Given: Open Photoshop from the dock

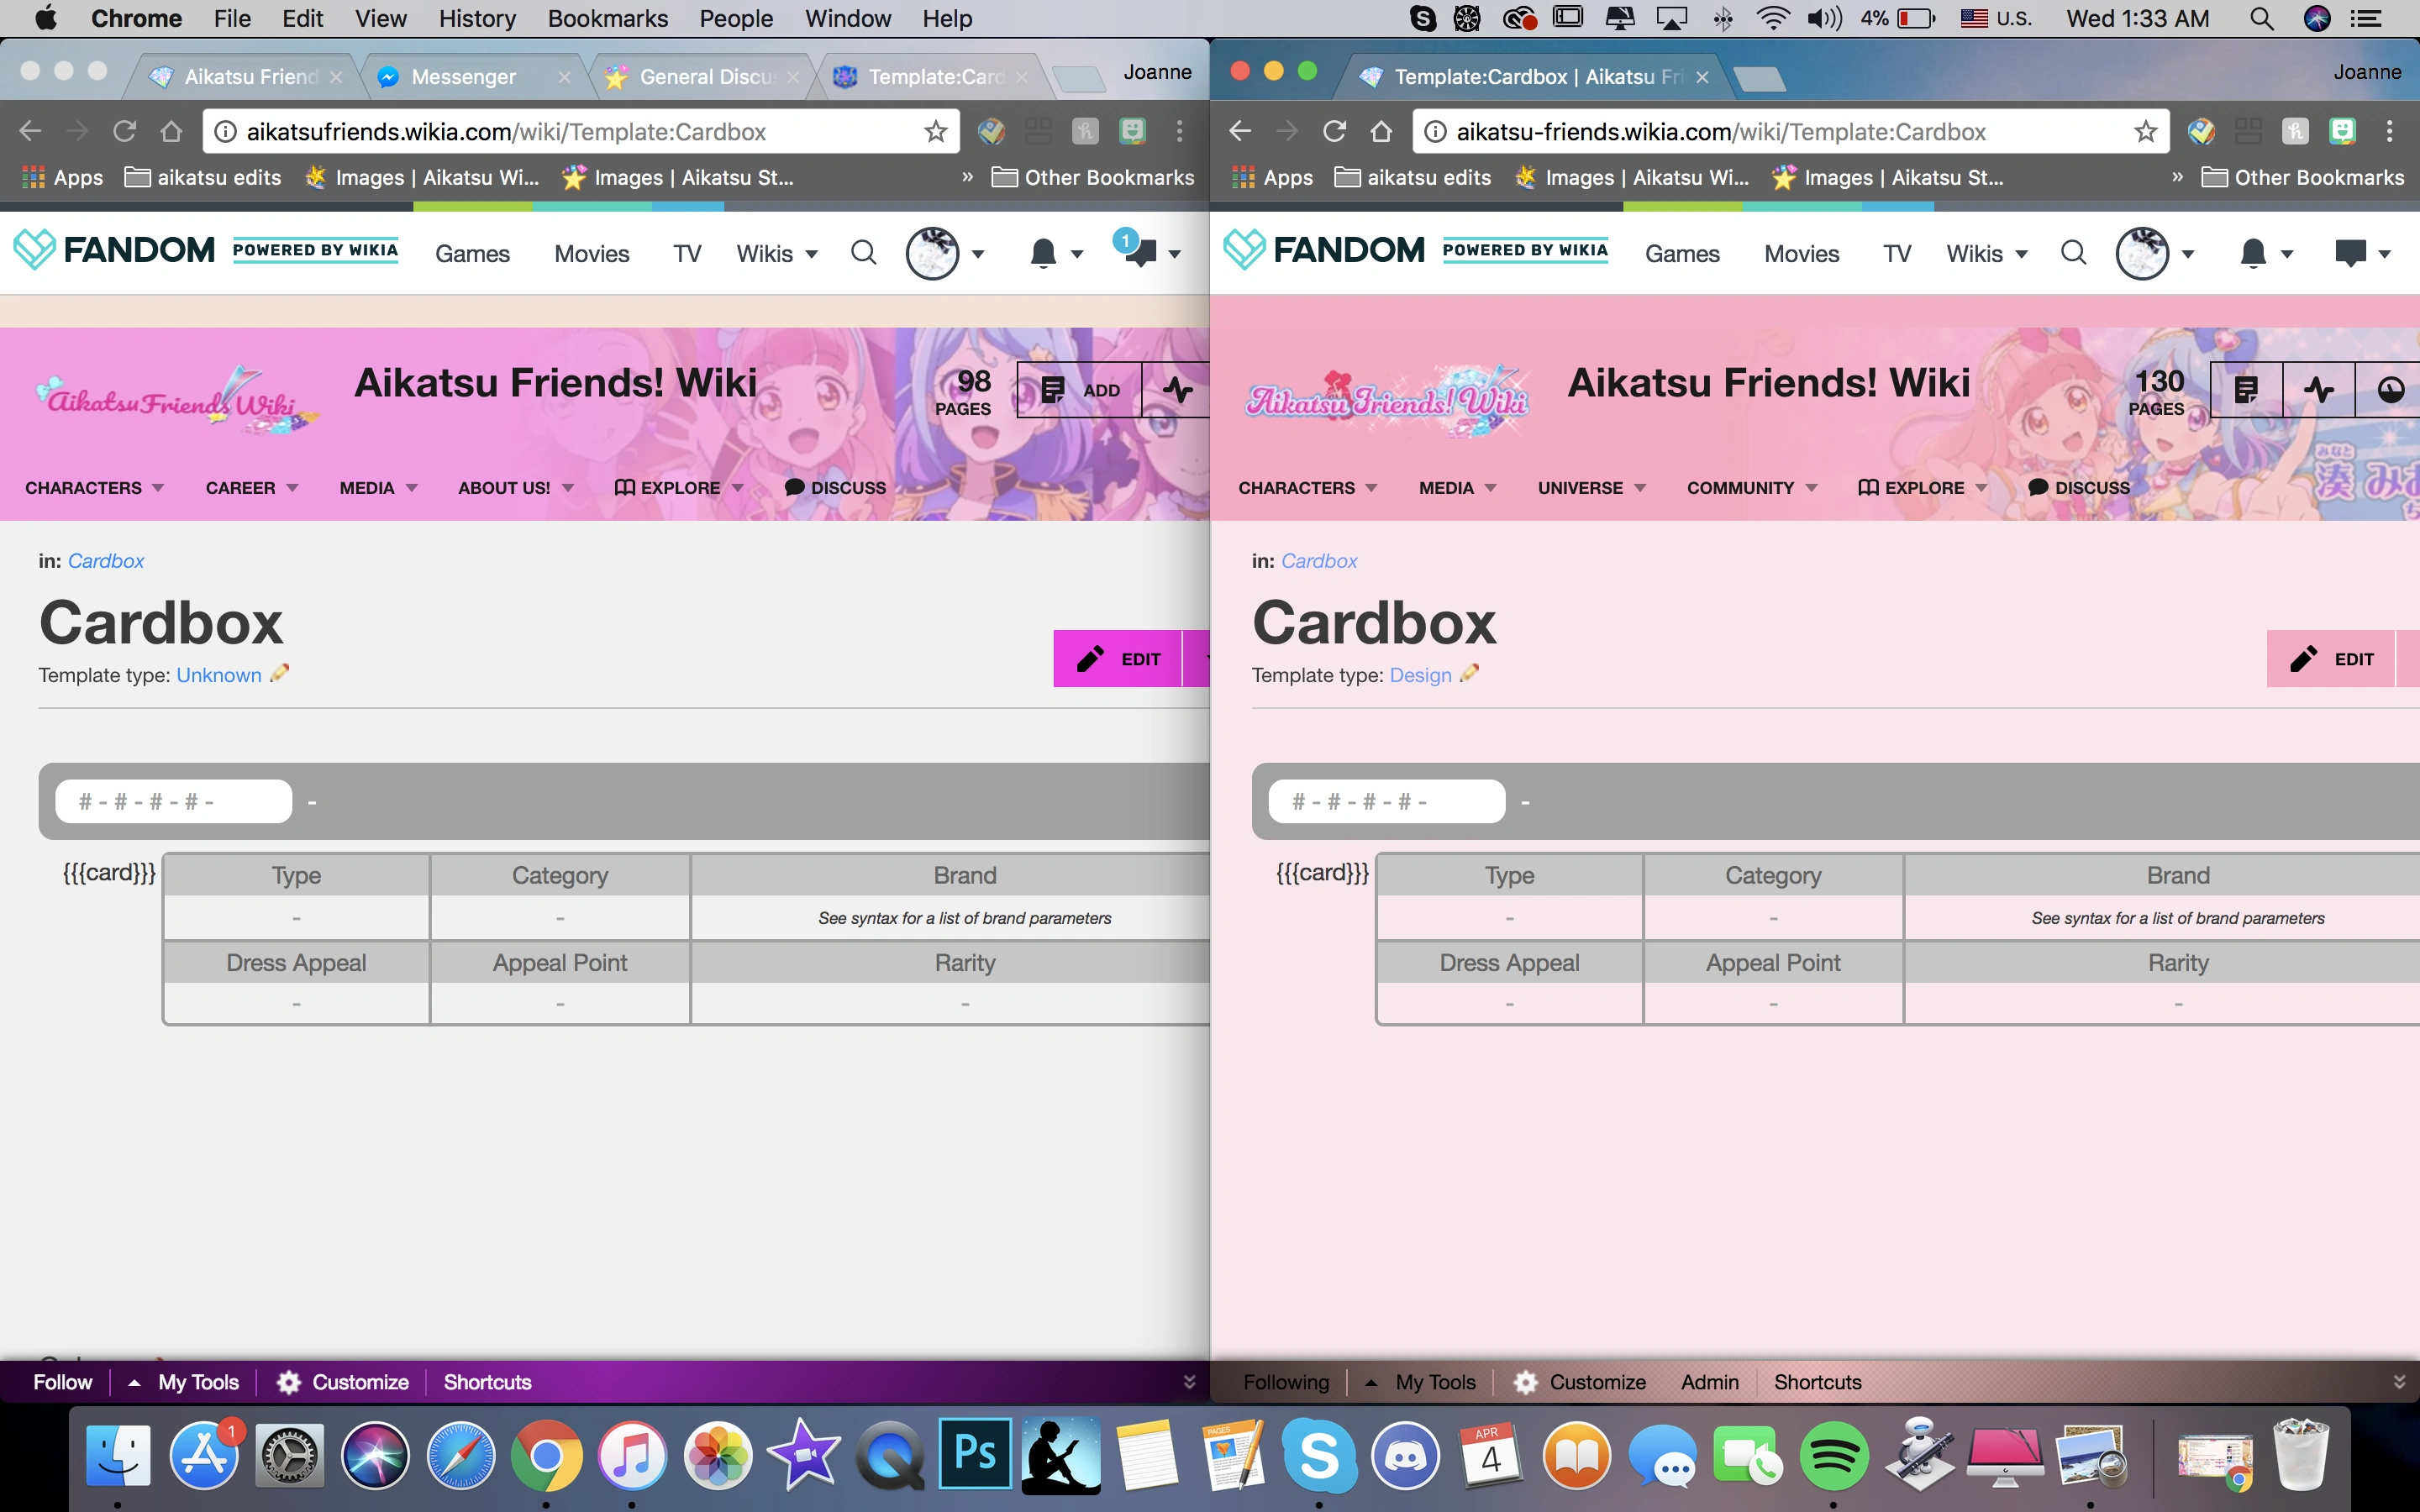Looking at the screenshot, I should 975,1455.
